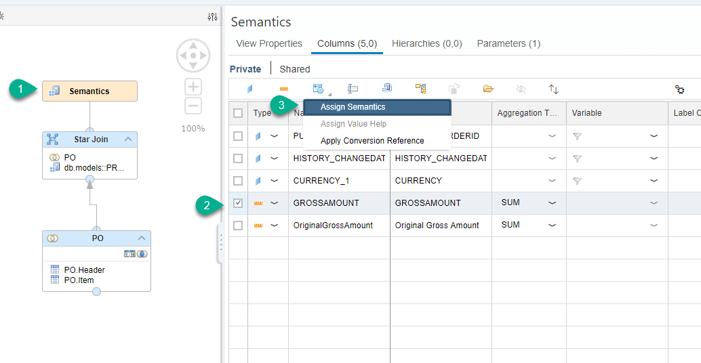The image size is (701, 363).
Task: Check the first row checkbox above HISTORY_CHANGEDAT
Action: click(x=238, y=135)
